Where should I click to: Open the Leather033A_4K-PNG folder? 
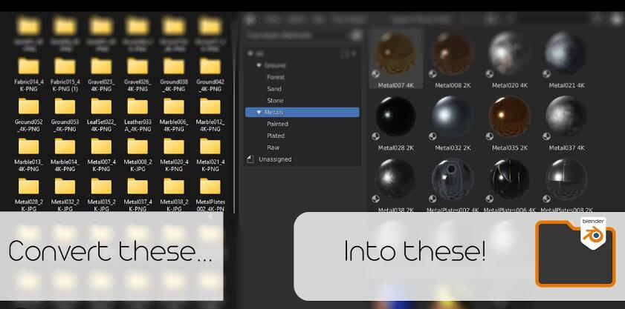pos(137,107)
